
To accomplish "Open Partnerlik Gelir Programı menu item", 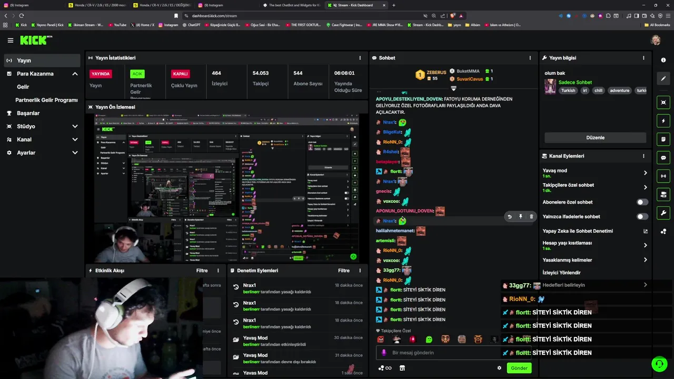I will click(46, 100).
